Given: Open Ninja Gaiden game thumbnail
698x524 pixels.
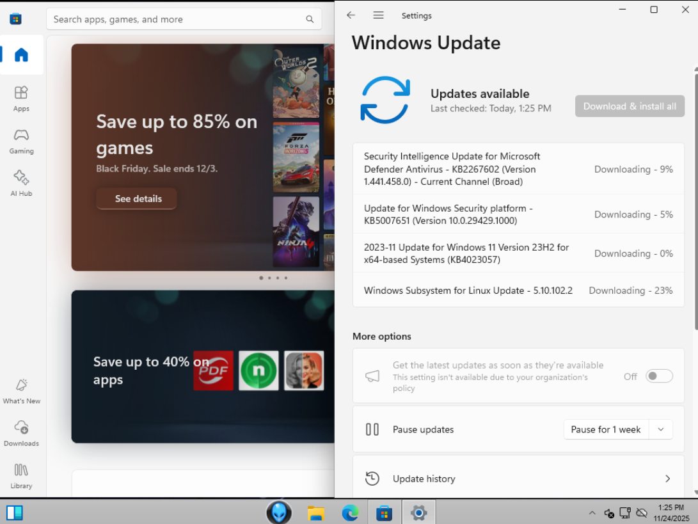Looking at the screenshot, I should pyautogui.click(x=296, y=232).
